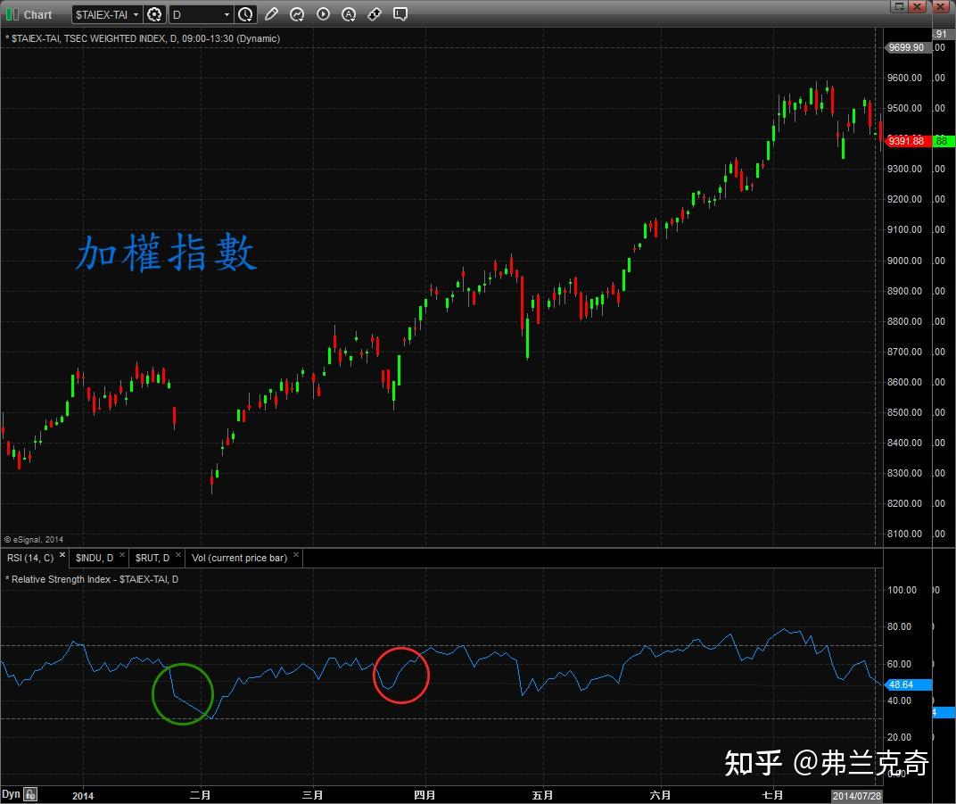
Task: Click the 9699.90 cursor price label
Action: [908, 47]
